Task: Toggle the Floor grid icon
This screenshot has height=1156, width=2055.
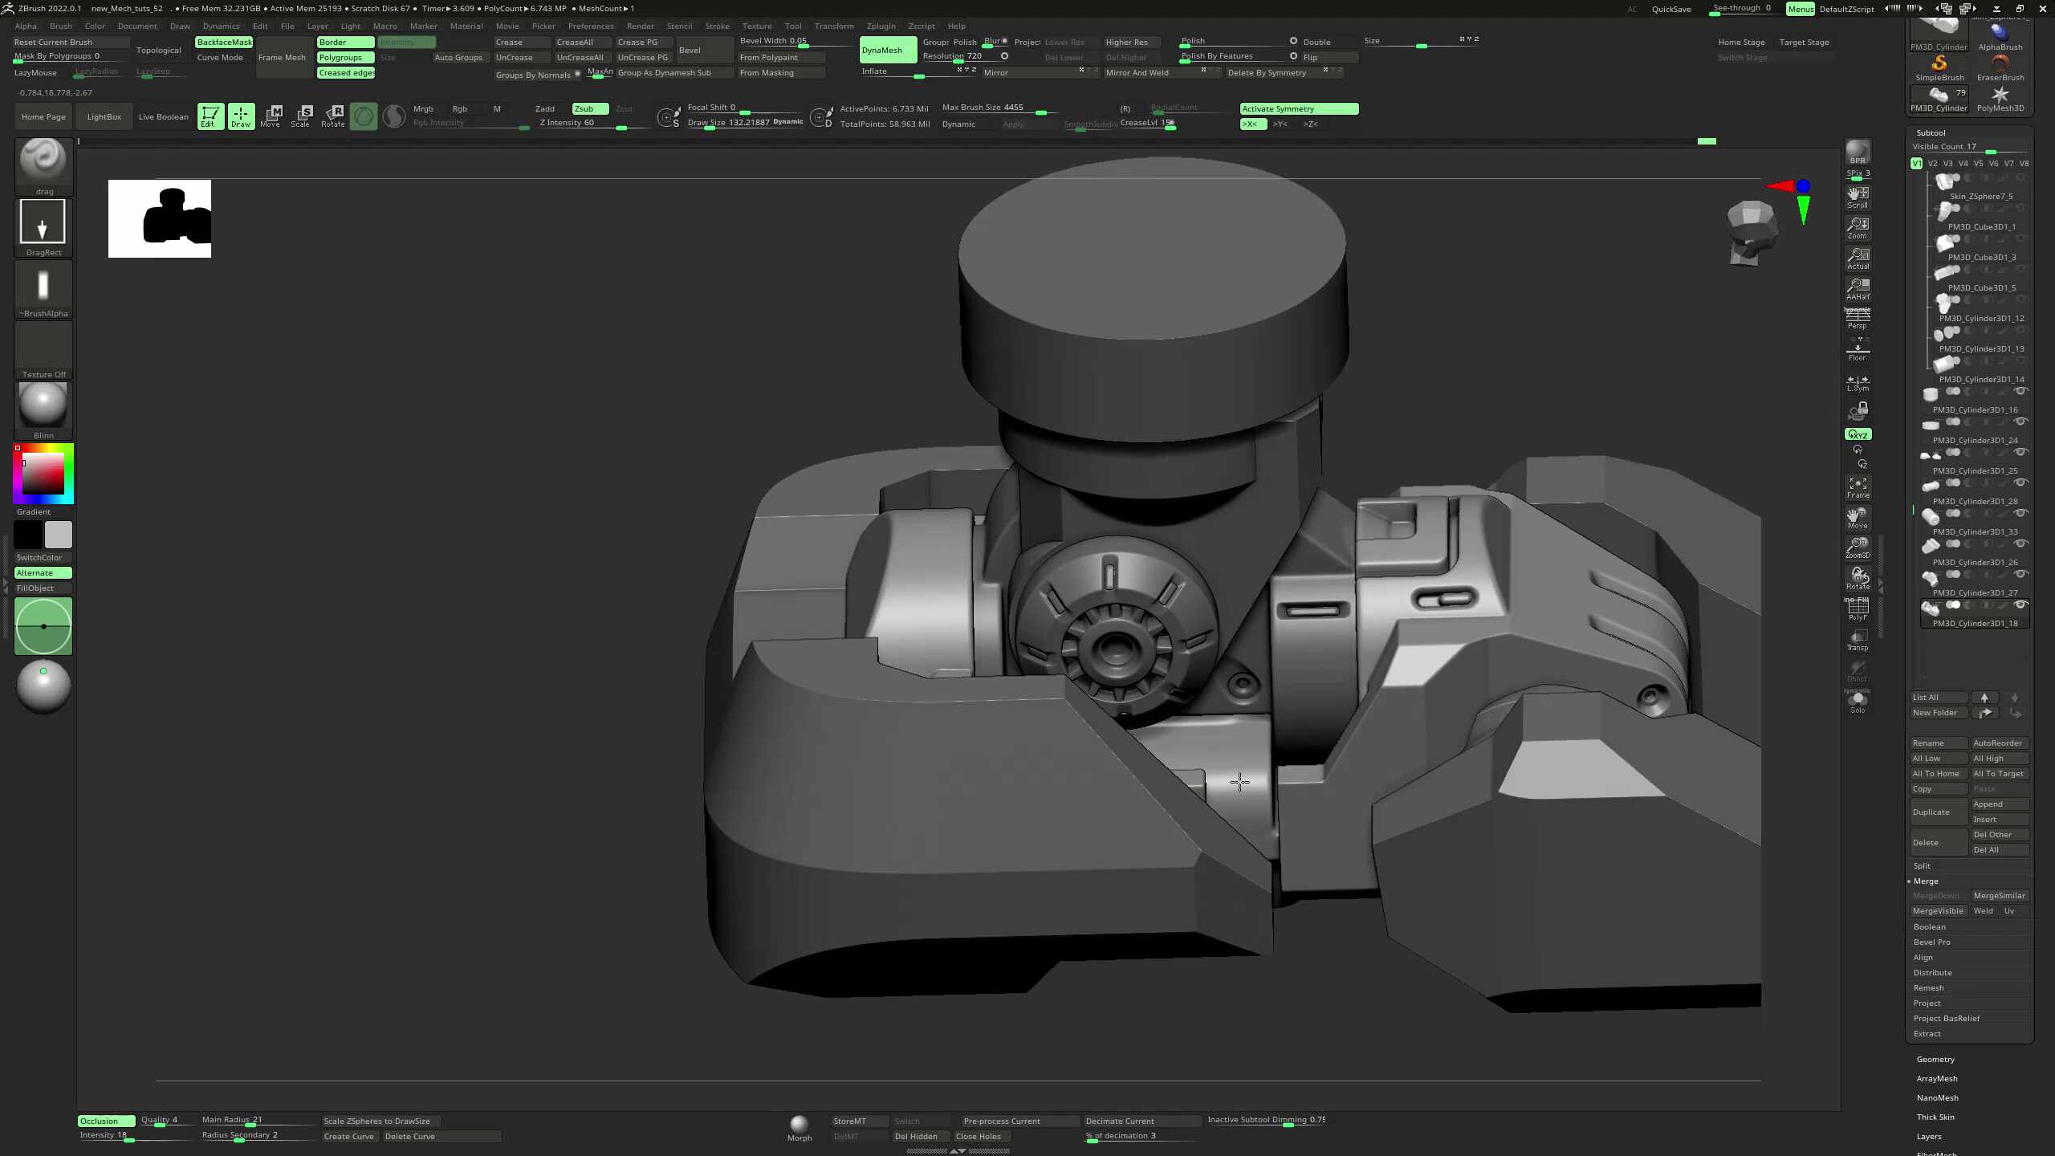Action: click(1858, 349)
